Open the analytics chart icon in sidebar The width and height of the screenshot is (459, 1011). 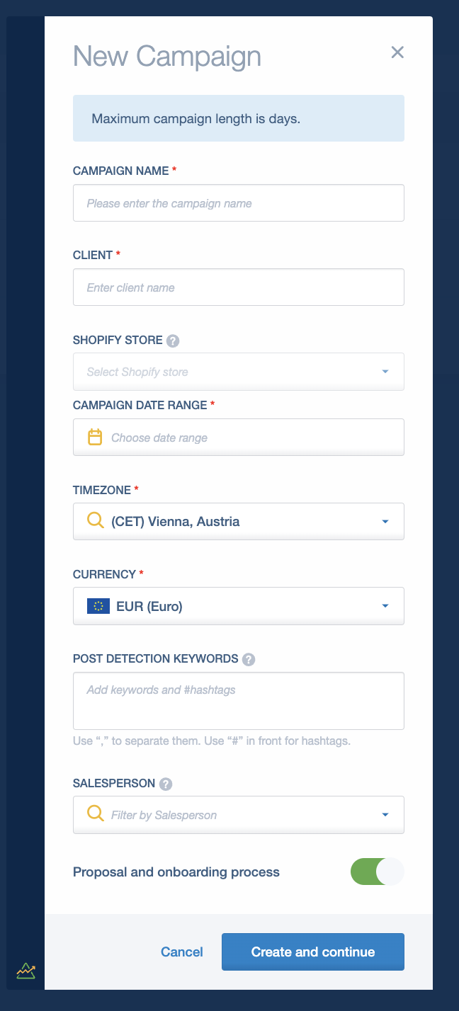coord(26,970)
